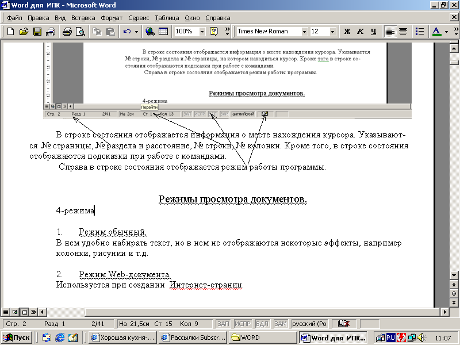The width and height of the screenshot is (460, 345).
Task: Open the Правка menu
Action: pyautogui.click(x=38, y=18)
